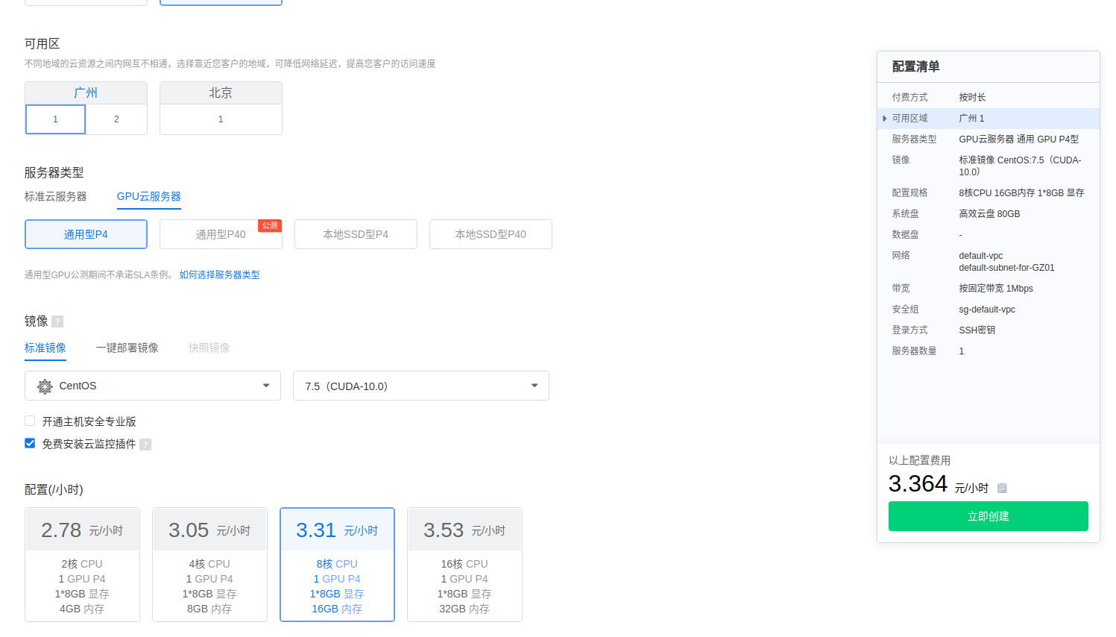Screen dimensions: 1116x637
Task: Select availability zone 1 under 北京
Action: tap(220, 119)
